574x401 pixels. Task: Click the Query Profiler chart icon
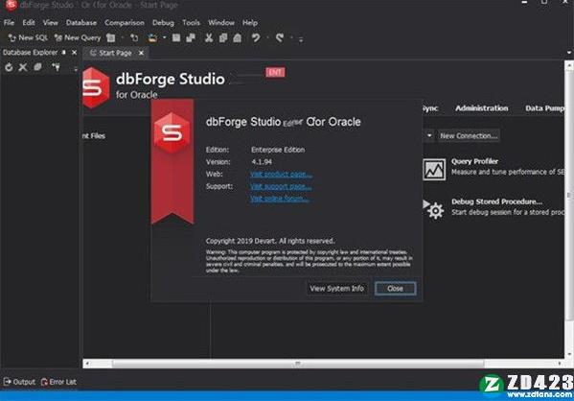434,170
